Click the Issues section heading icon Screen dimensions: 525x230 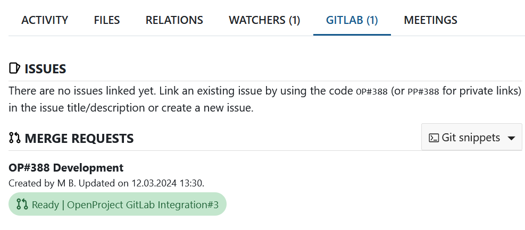point(15,69)
